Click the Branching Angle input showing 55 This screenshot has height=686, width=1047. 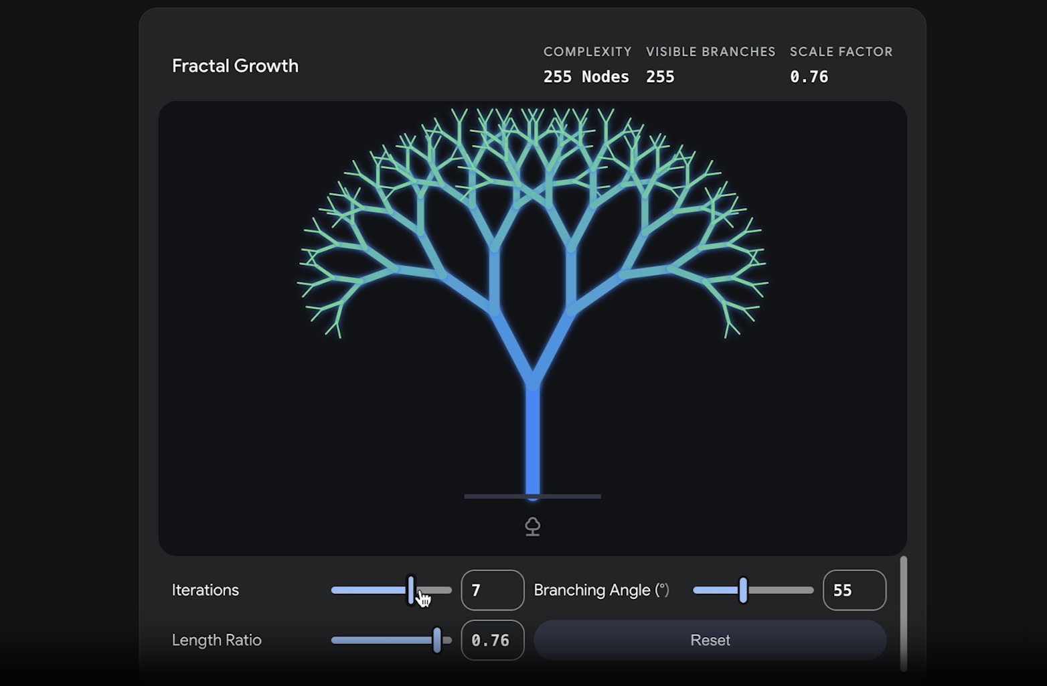[x=854, y=590]
